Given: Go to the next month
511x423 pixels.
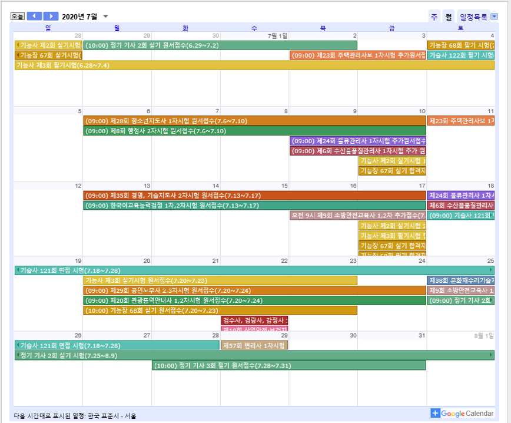Looking at the screenshot, I should [51, 16].
